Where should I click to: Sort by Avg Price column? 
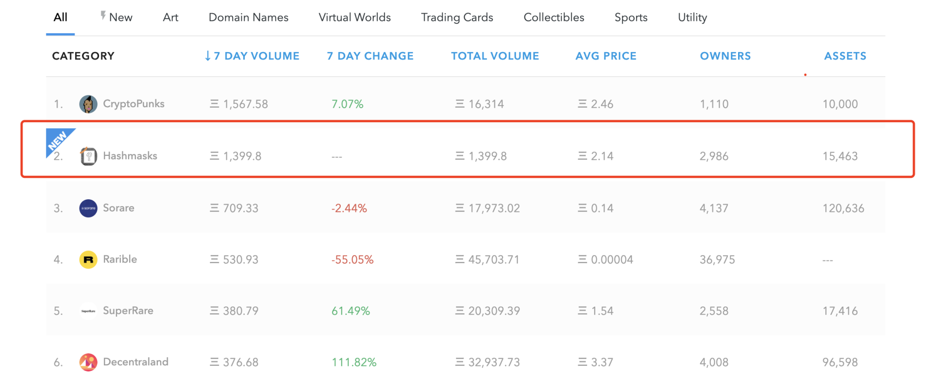coord(606,56)
